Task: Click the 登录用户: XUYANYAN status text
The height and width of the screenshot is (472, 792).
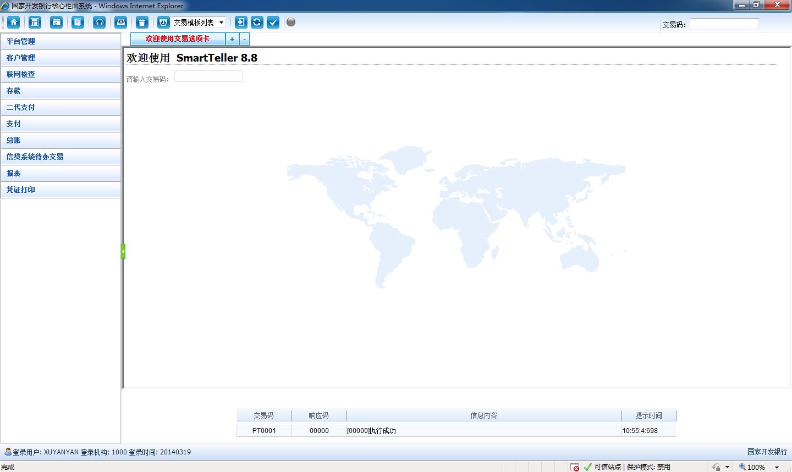Action: [x=46, y=452]
